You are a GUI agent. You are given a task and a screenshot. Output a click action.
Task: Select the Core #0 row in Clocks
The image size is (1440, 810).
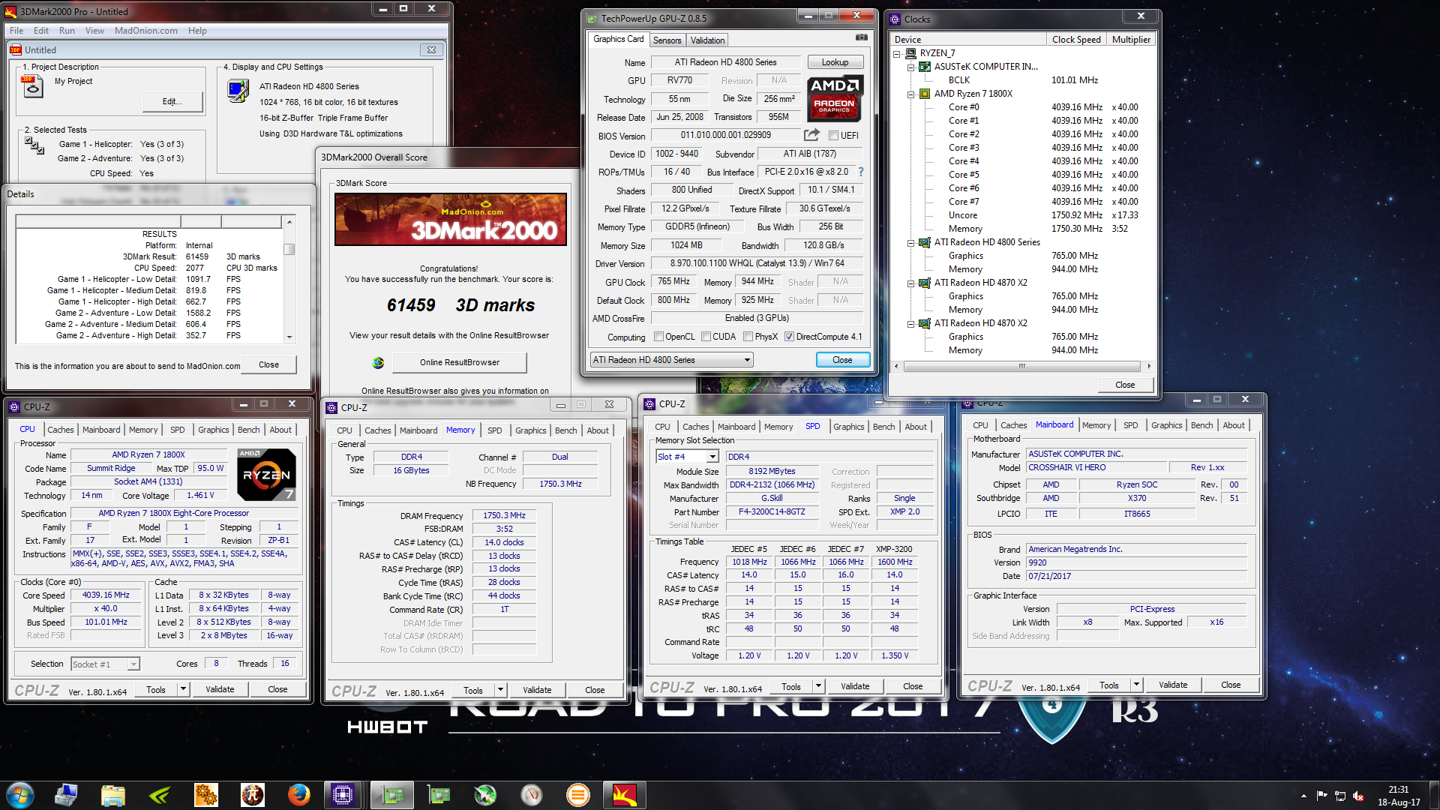(963, 107)
